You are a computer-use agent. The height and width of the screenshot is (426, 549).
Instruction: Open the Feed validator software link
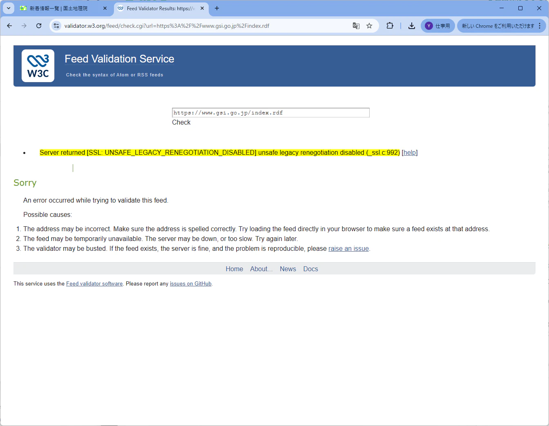pyautogui.click(x=94, y=284)
